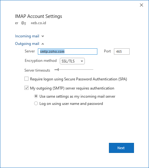The image size is (149, 168).
Task: Click the far end of Server timeouts track
Action: [x=93, y=69]
